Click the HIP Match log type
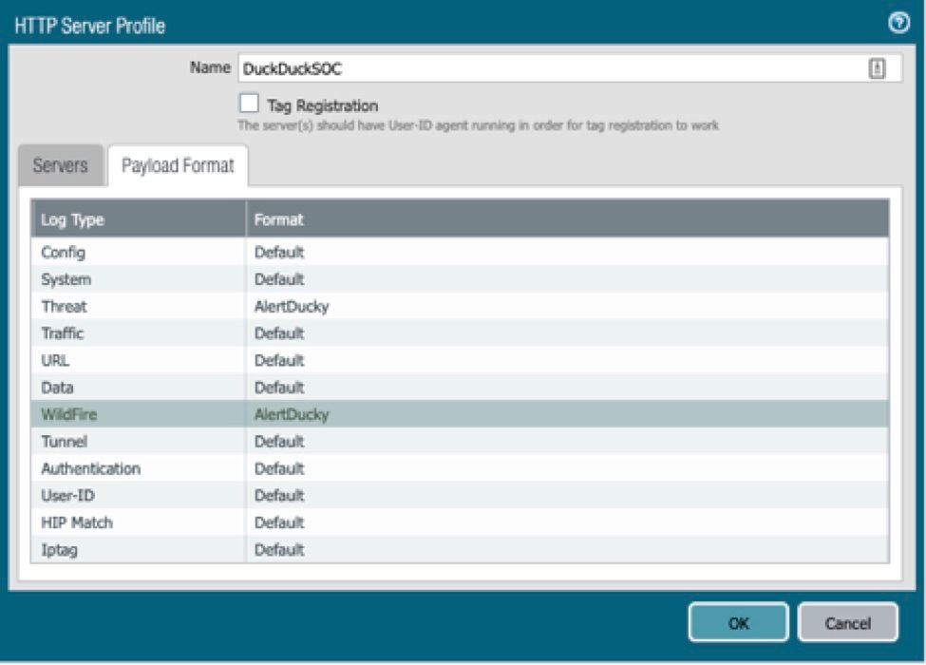The image size is (926, 665). point(76,522)
